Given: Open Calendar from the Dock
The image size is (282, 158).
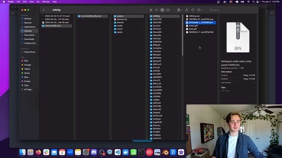Looking at the screenshot, I should (62, 152).
